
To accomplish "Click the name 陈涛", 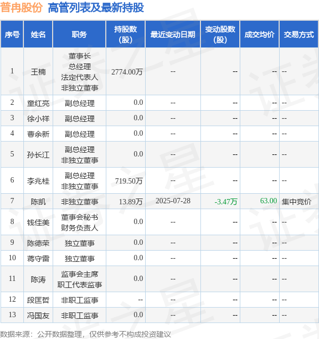I will pos(38,279).
